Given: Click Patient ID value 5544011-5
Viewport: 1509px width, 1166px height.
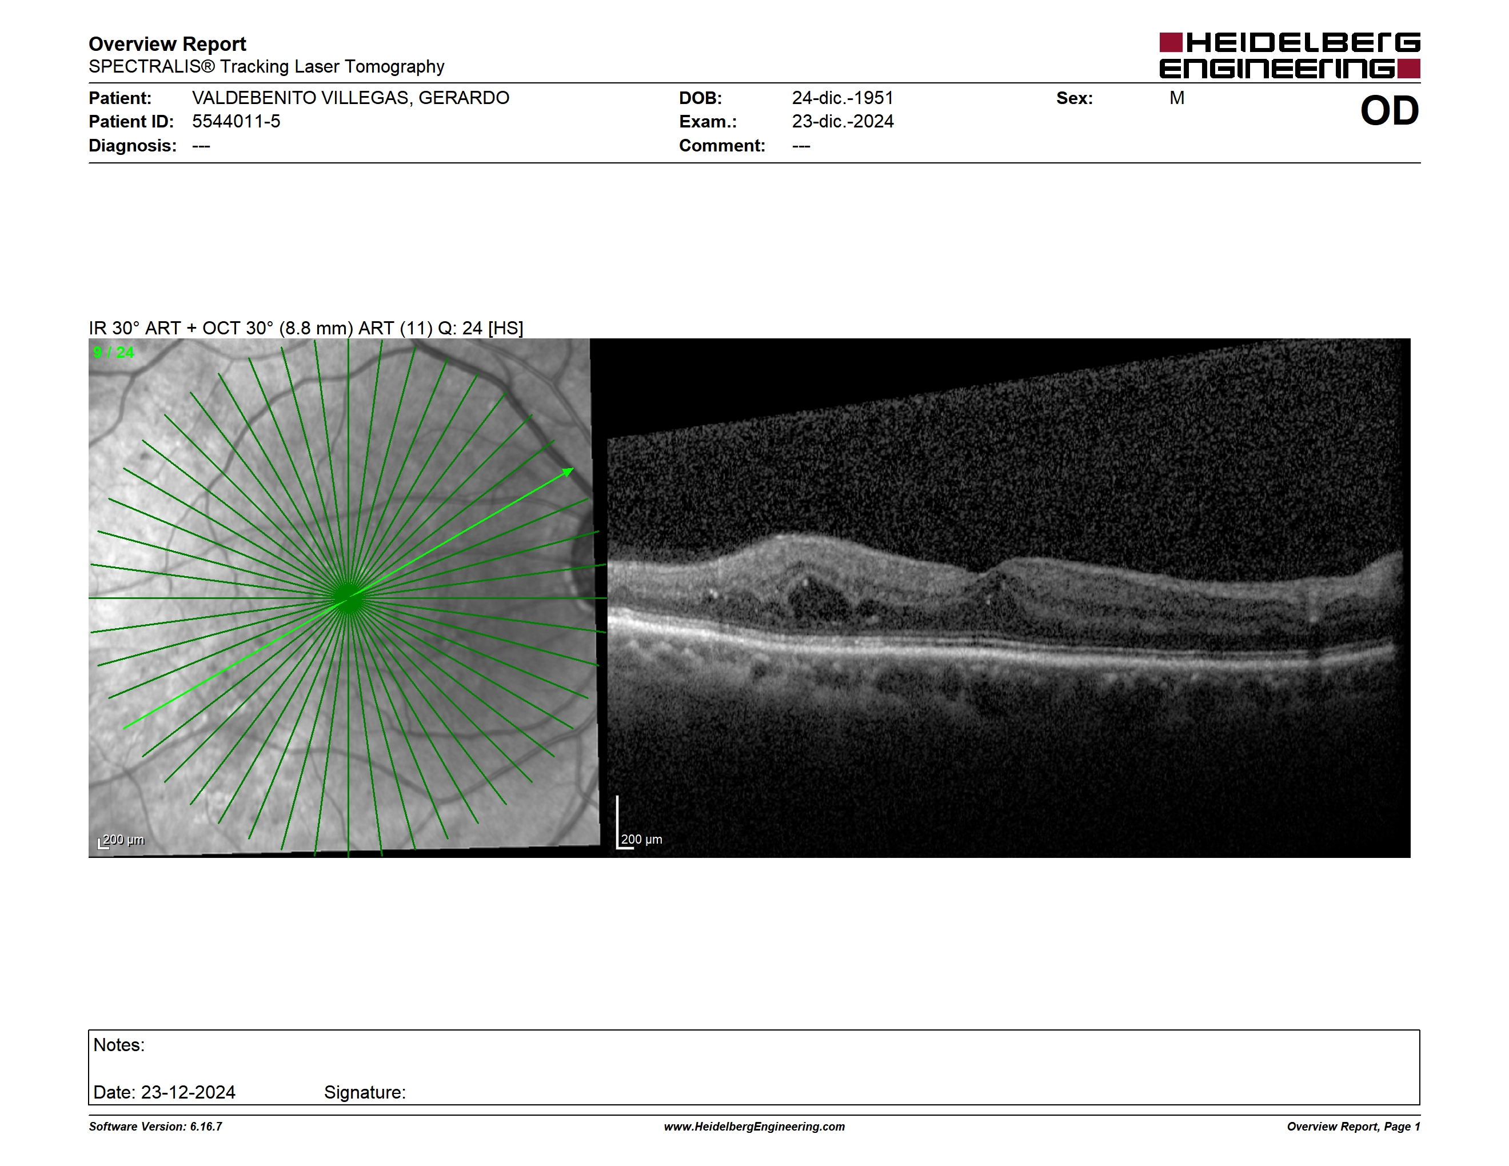Looking at the screenshot, I should pos(236,122).
